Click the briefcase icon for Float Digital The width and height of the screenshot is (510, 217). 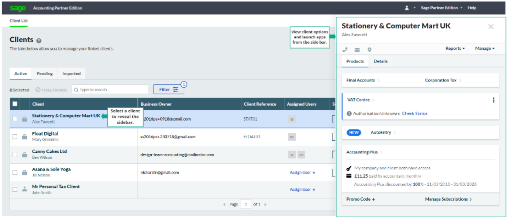[x=25, y=137]
